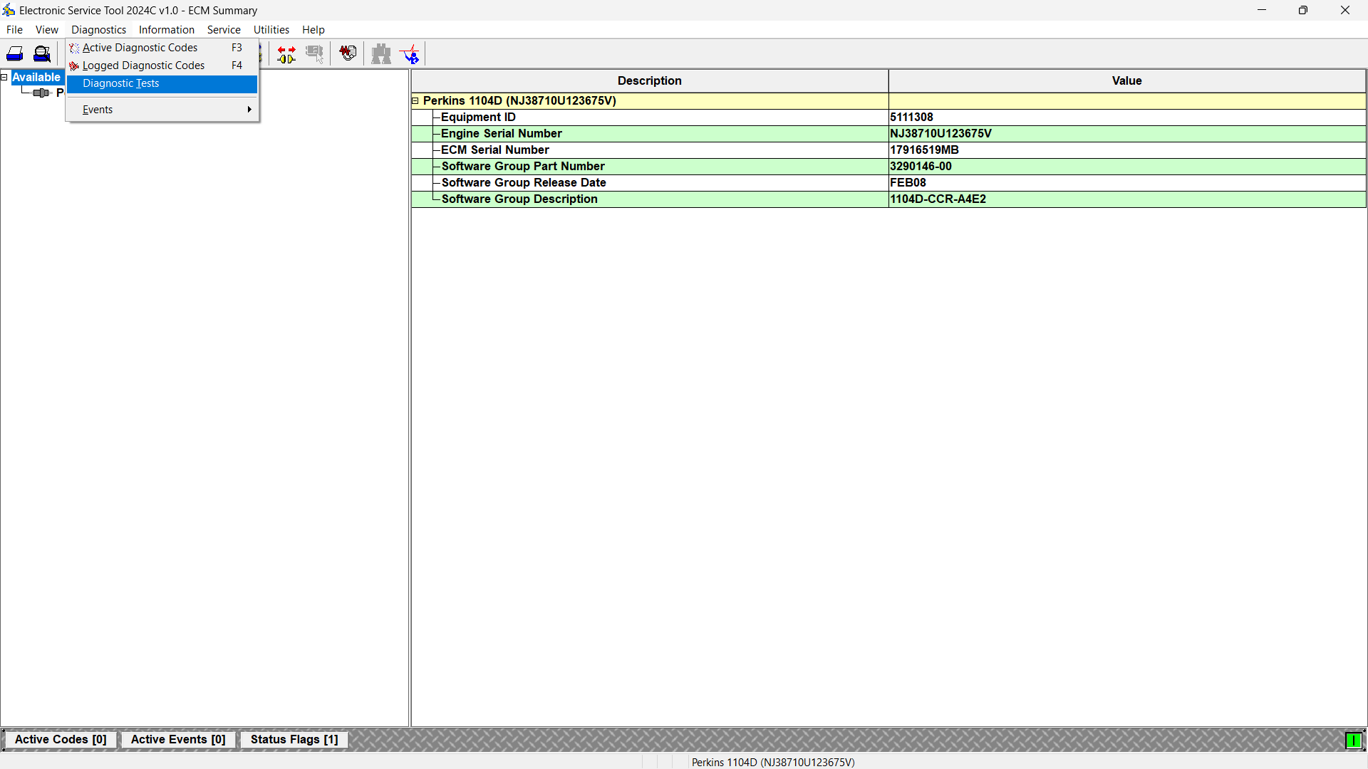Select the Engine Serial Number row label
Screen dimensions: 1368x769
coord(502,134)
